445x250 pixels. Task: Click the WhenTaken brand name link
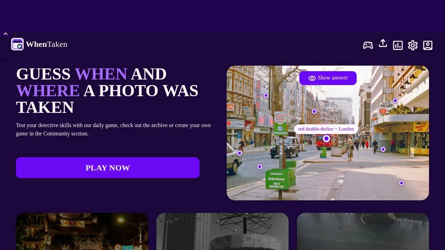click(x=47, y=44)
